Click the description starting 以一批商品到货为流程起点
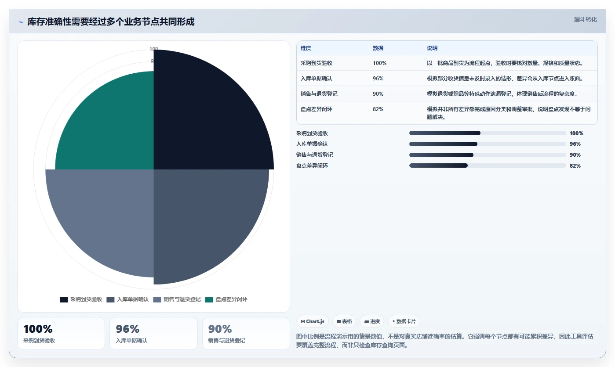 click(505, 63)
